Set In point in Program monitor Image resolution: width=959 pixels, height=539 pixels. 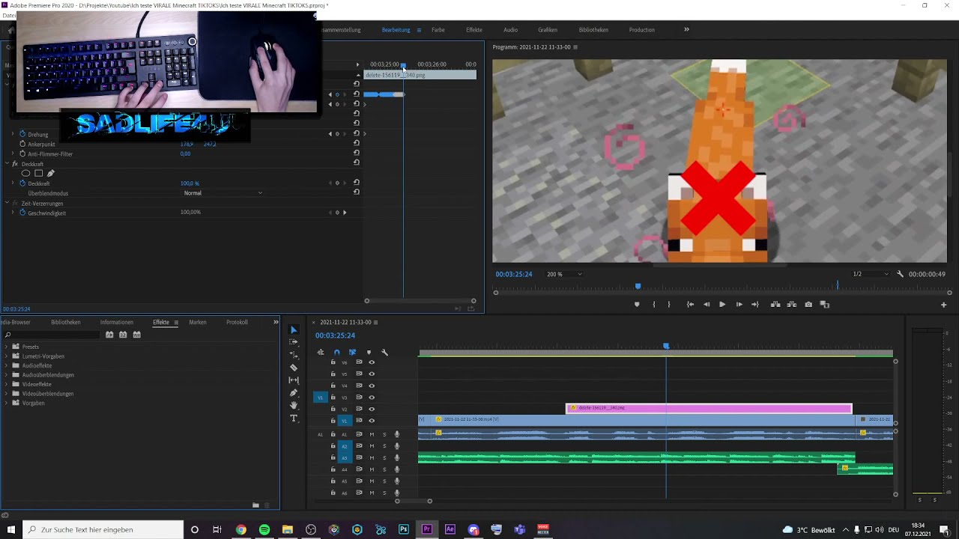tap(653, 305)
